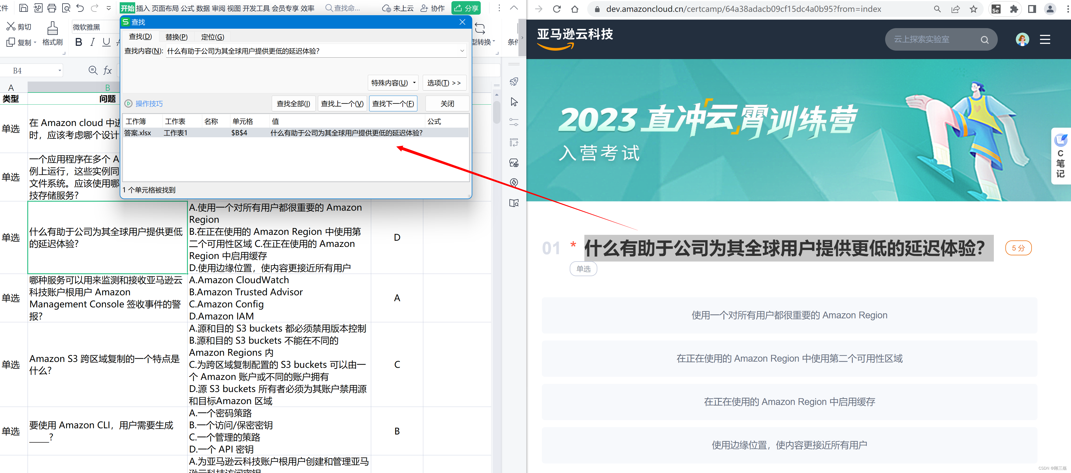The image size is (1071, 473).
Task: Open the B4 name box dropdown
Action: 59,71
